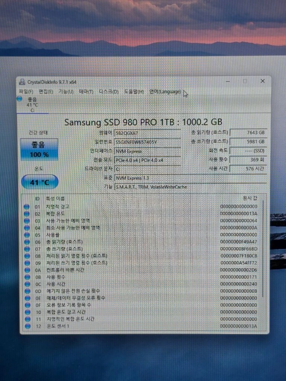Viewport: 286px width, 381px height.
Task: Click raw value 00000000000171
Action: click(x=238, y=277)
